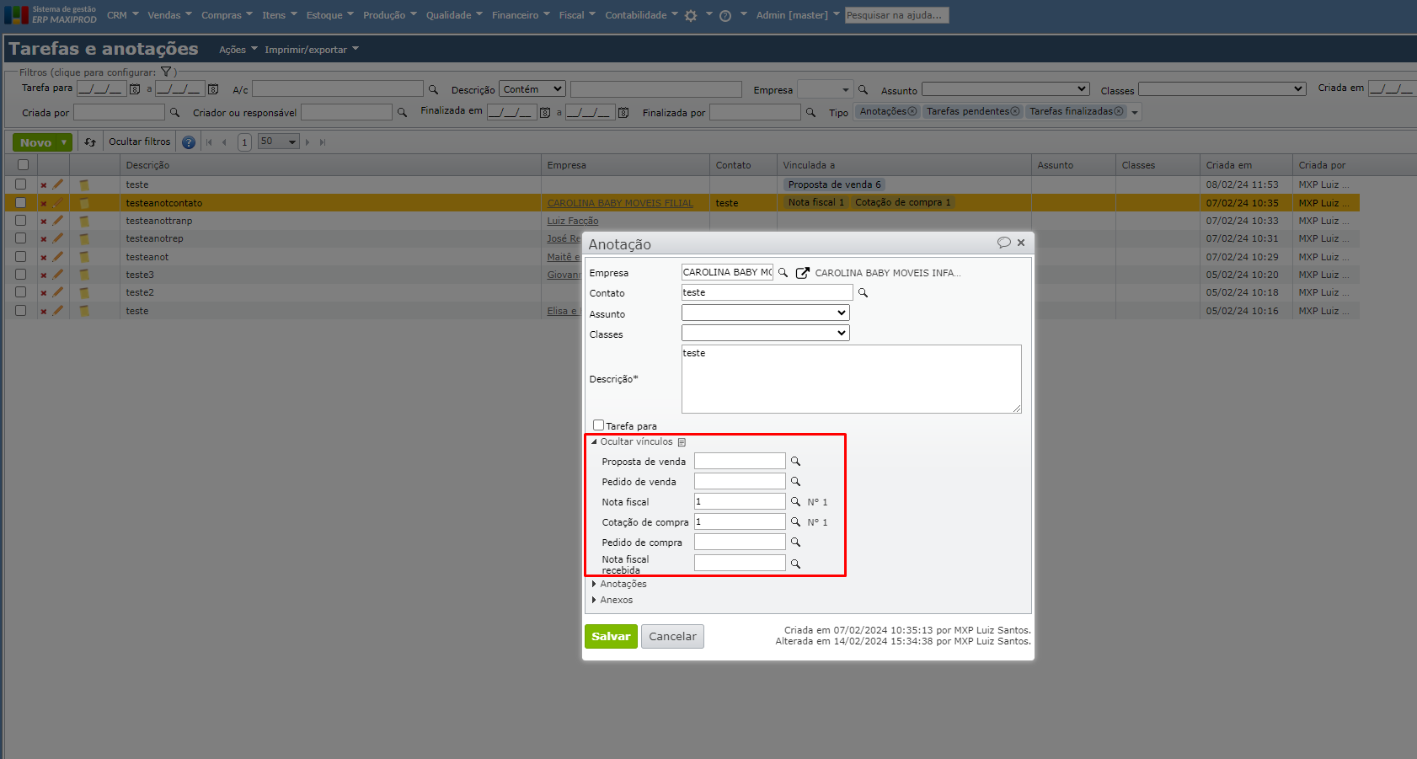Viewport: 1417px width, 759px height.
Task: Click into the Descrição text area
Action: click(851, 379)
